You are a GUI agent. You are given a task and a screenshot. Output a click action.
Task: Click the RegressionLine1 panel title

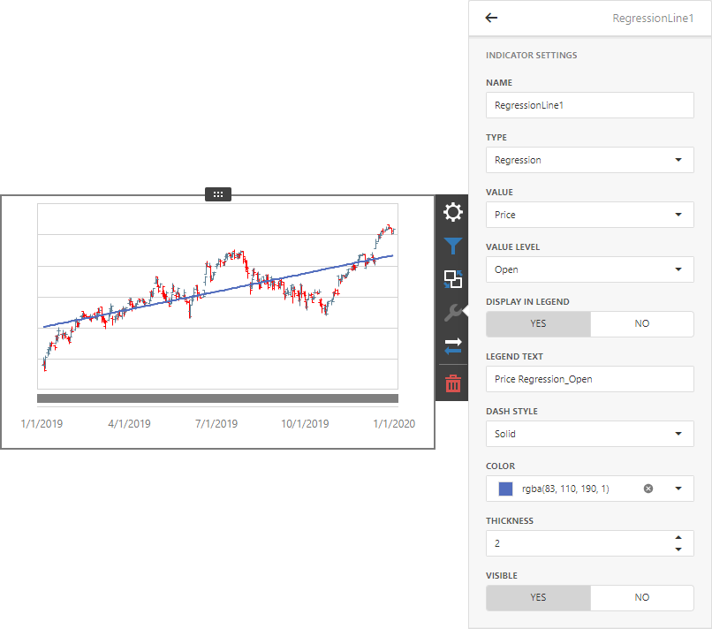[x=653, y=18]
